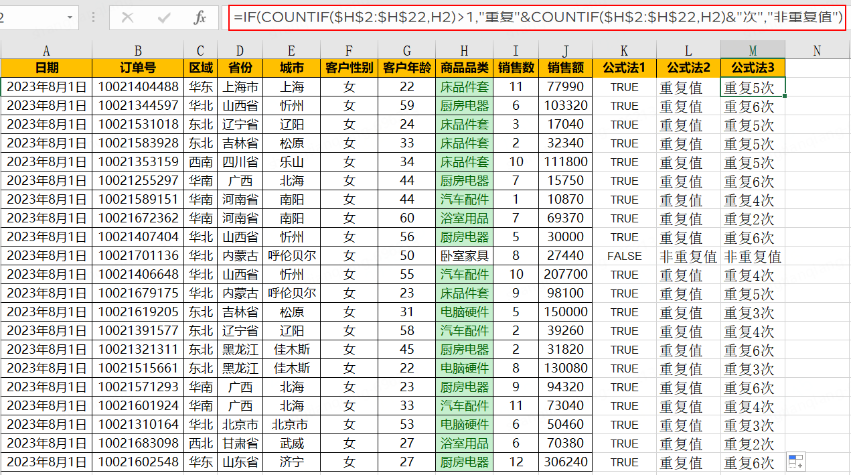Select order number 10021404488 cell
Screen dimensions: 851x475
coord(138,87)
